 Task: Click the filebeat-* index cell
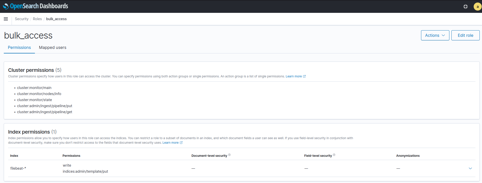[x=18, y=168]
